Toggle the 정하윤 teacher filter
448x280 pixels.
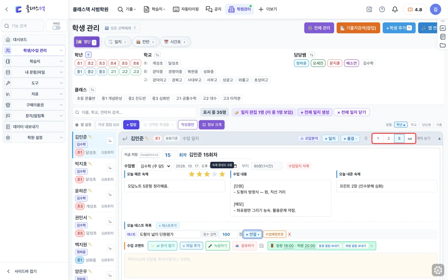coord(301,63)
